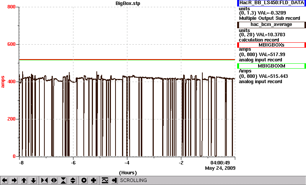Pan the graph up with up arrow
Screen dimensions: 306x185
tap(24, 180)
